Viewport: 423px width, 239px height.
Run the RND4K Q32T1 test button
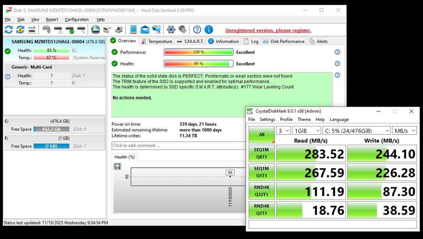coord(262,191)
